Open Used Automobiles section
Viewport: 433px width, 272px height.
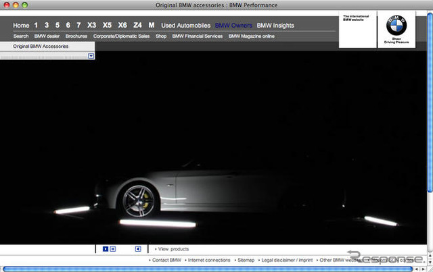coord(186,26)
